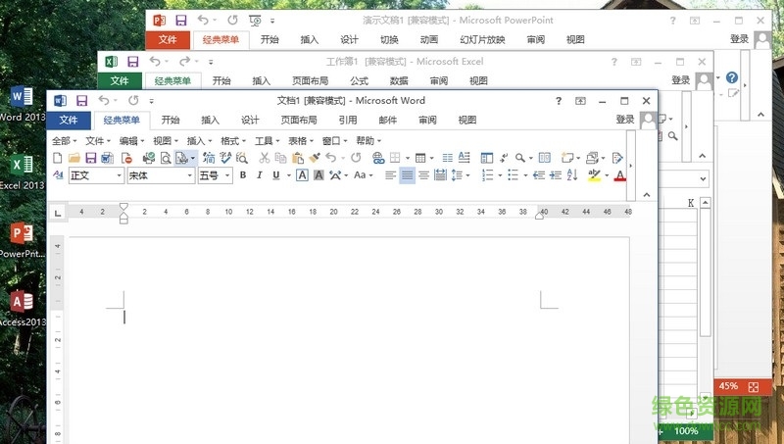The width and height of the screenshot is (784, 444).
Task: Click the Format Painter brush icon
Action: [315, 158]
